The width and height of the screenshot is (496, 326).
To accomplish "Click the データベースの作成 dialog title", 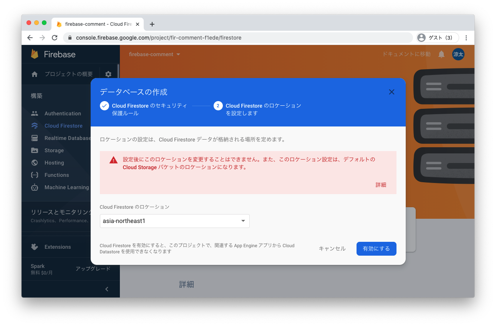I will click(x=134, y=92).
